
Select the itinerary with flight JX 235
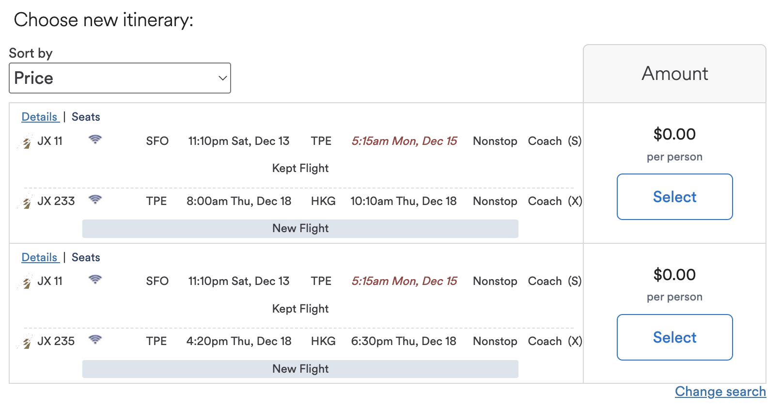pos(674,337)
